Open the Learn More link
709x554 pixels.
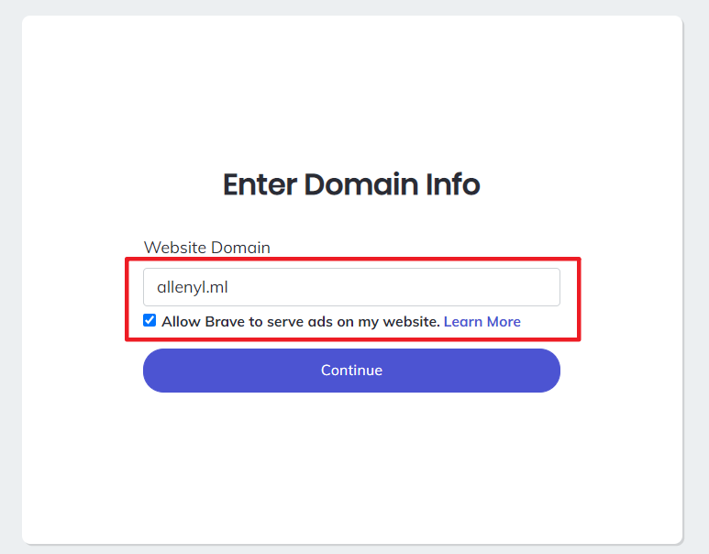(x=482, y=322)
